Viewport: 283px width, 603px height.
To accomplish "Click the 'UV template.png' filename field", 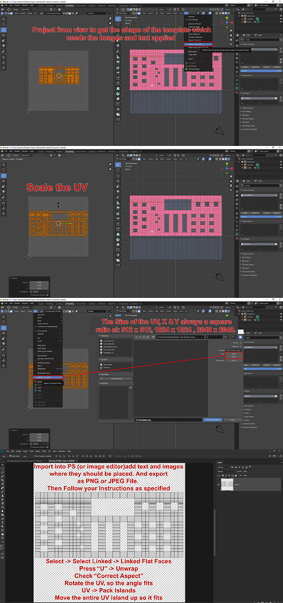I will 168,420.
